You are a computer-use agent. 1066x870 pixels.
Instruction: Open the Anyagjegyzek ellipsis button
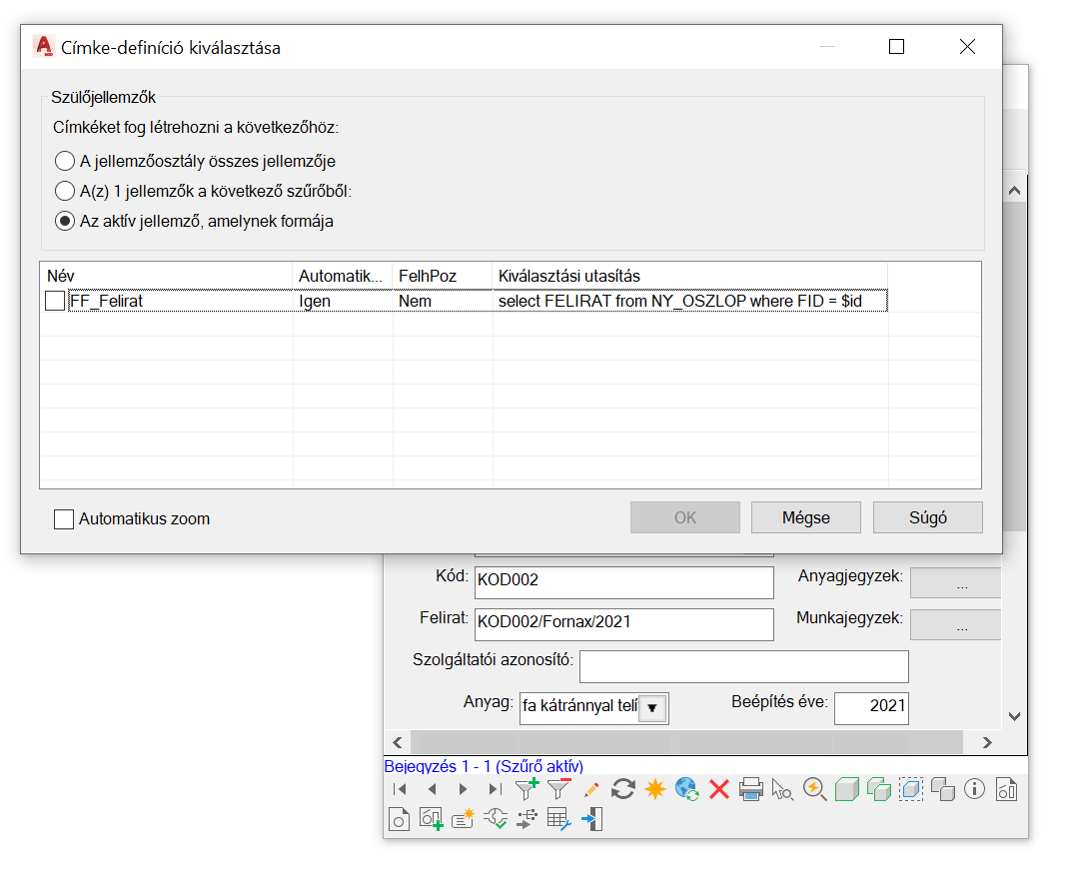[956, 582]
